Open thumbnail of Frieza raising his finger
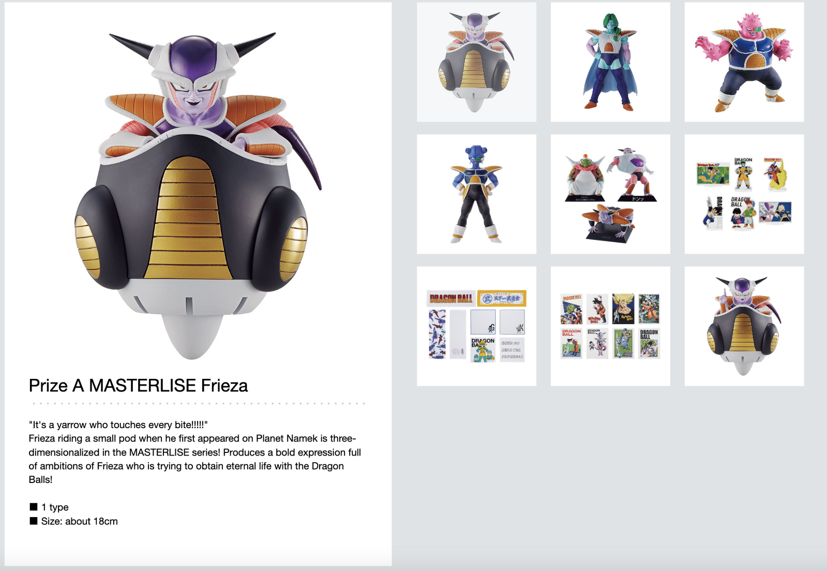Screen dimensions: 827x571 pos(744,326)
